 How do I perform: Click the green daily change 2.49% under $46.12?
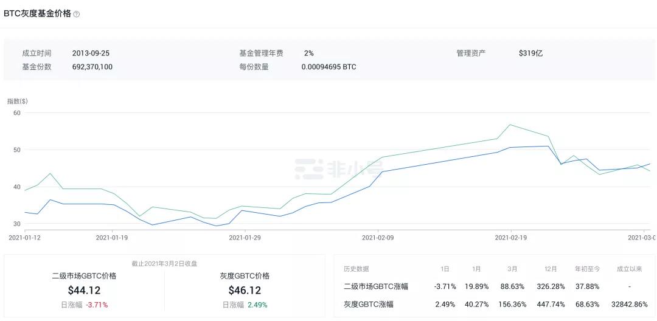[257, 305]
